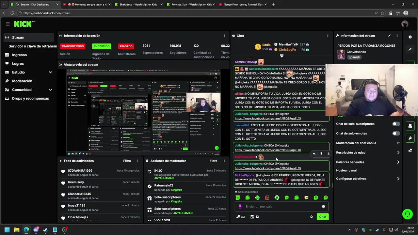The height and width of the screenshot is (235, 418).
Task: Open Filtro in Acciones de moderador
Action: click(x=213, y=161)
